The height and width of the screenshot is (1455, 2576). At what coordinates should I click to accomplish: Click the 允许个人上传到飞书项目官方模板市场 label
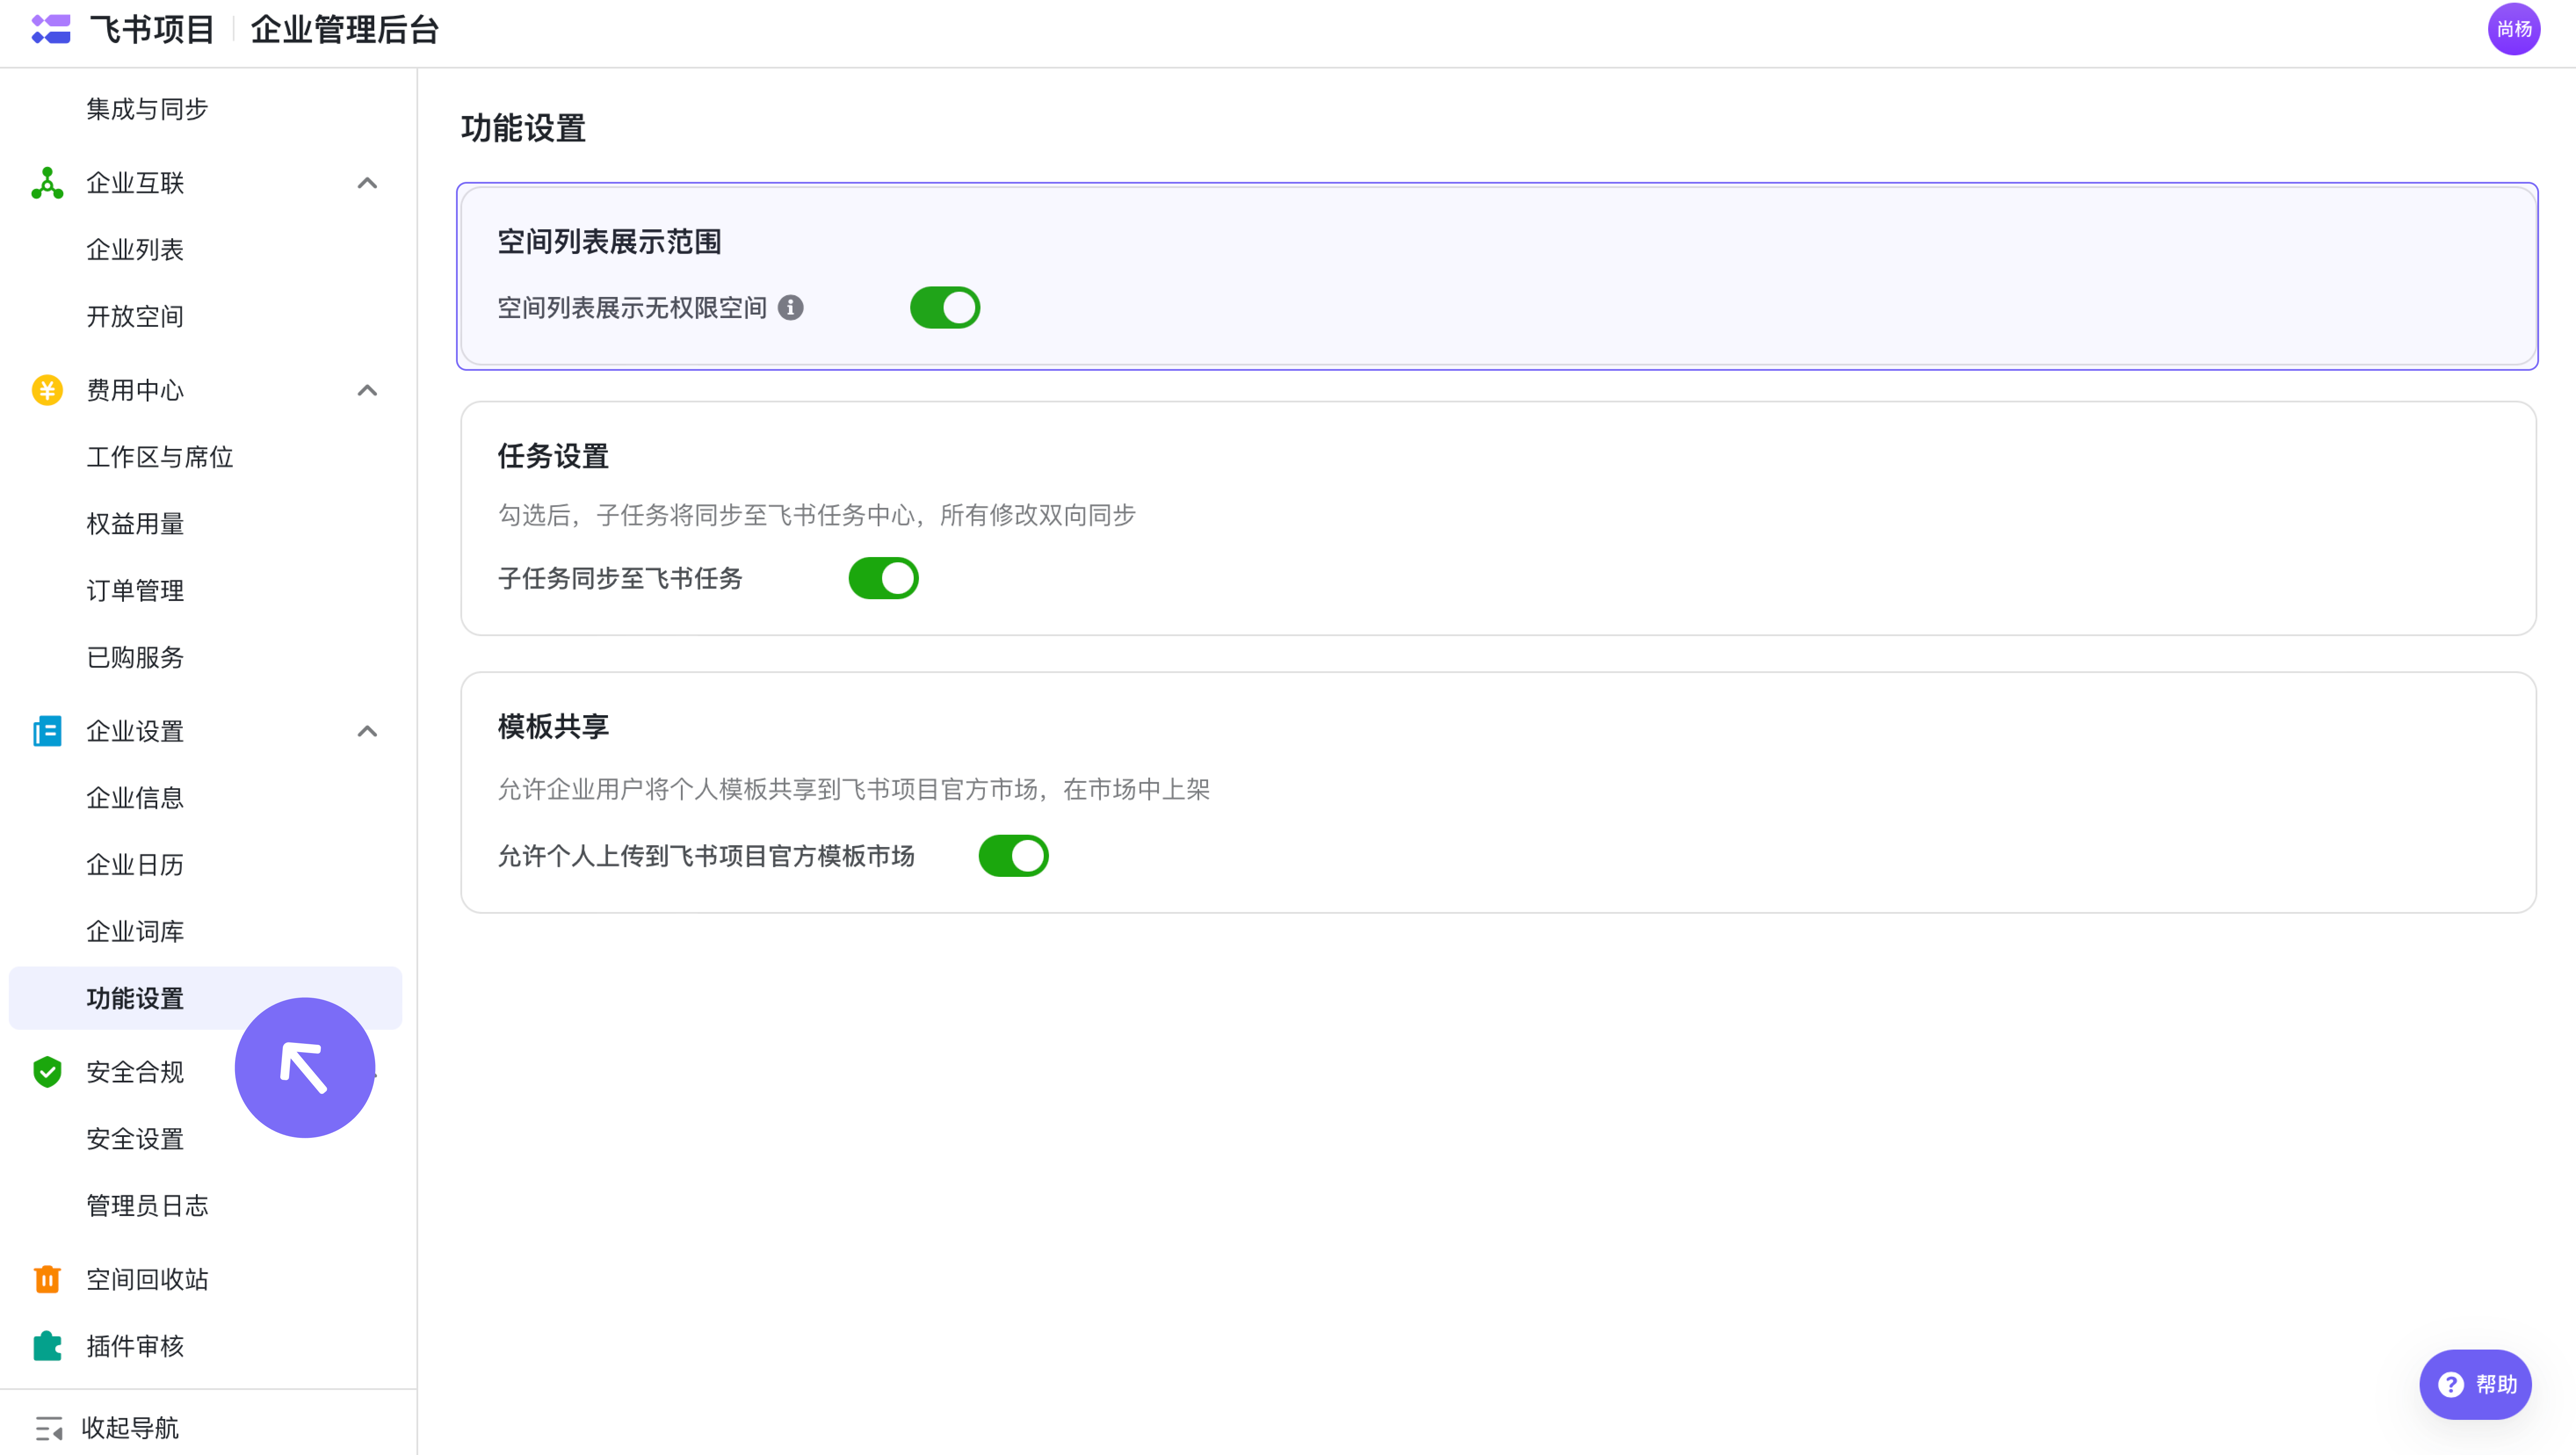tap(706, 857)
